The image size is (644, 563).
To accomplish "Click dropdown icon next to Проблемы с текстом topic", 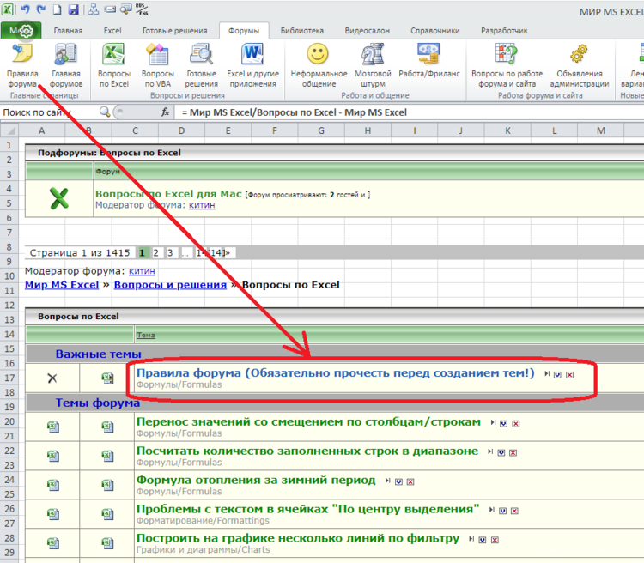I will 502,511.
